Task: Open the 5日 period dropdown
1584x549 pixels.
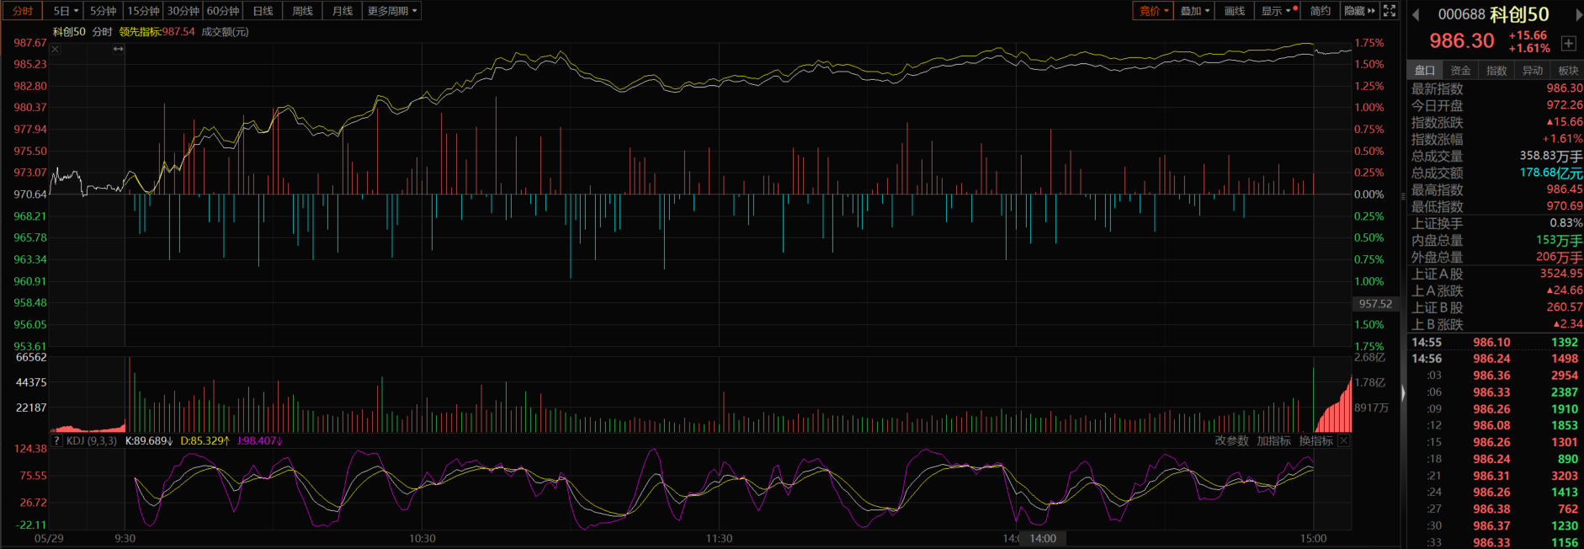Action: tap(66, 11)
